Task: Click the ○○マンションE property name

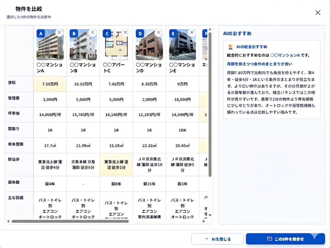Action: pos(182,68)
